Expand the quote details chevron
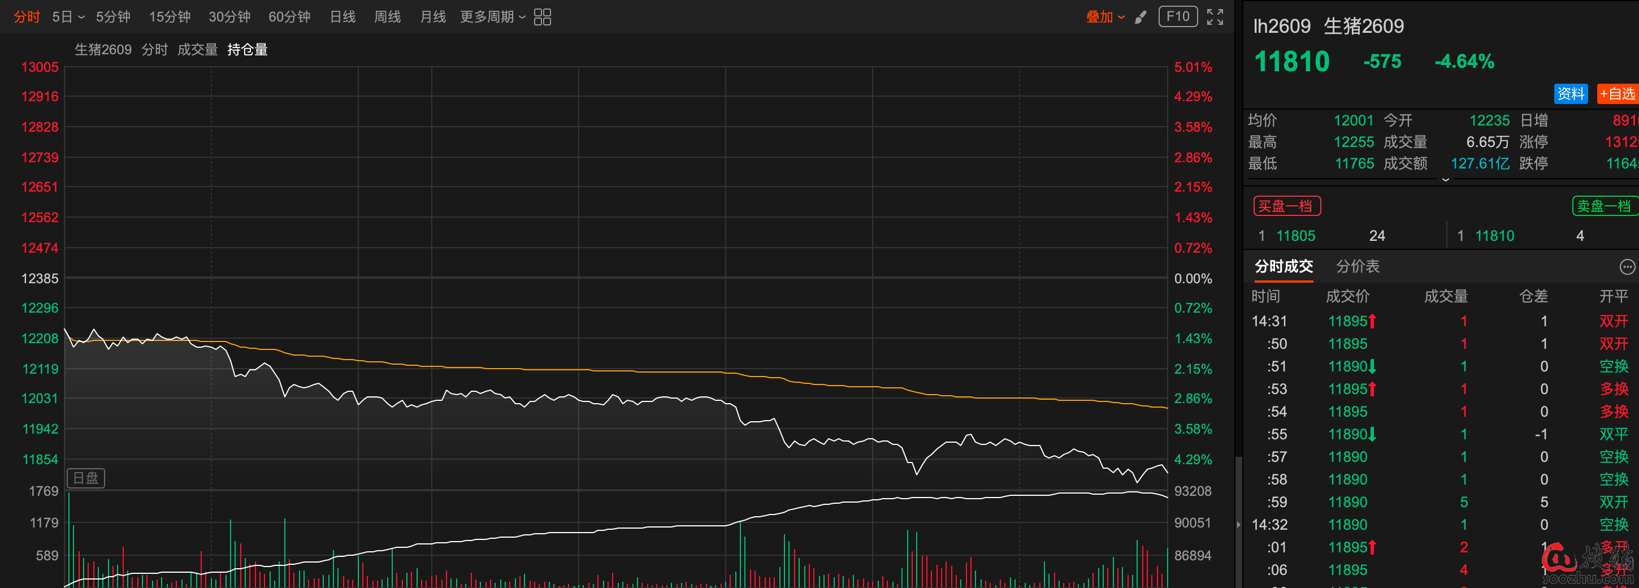 pyautogui.click(x=1445, y=180)
